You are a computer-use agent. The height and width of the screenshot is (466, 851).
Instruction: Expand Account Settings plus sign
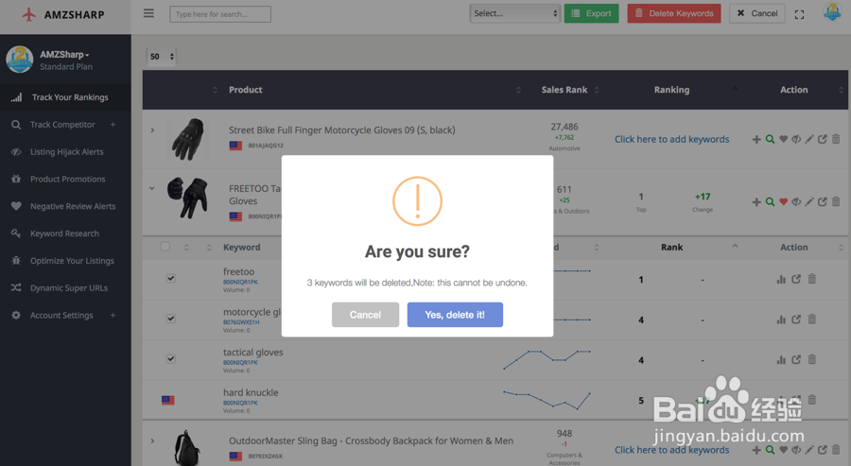click(113, 315)
